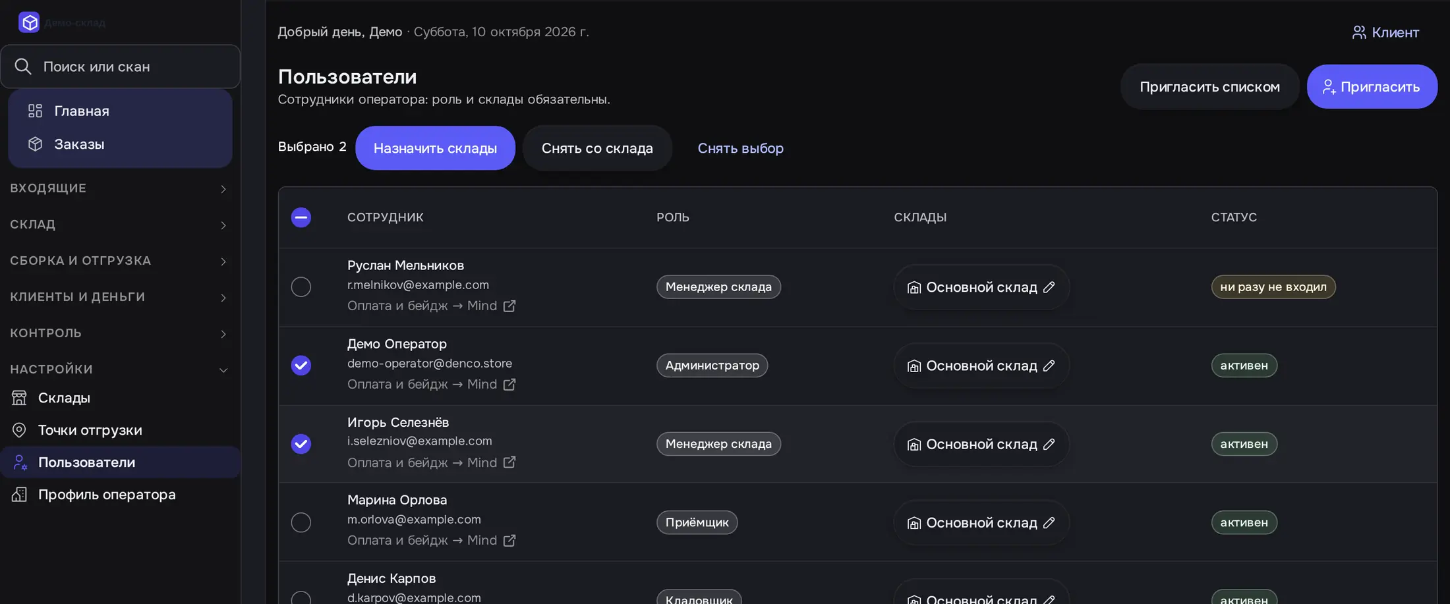Open Пользователи in sidebar

click(120, 462)
